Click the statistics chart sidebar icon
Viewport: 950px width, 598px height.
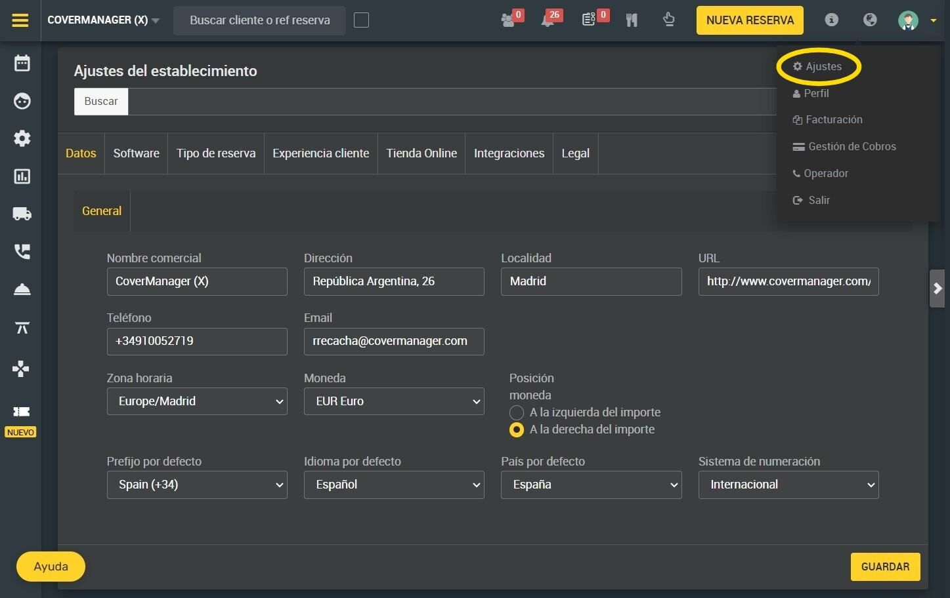click(22, 176)
